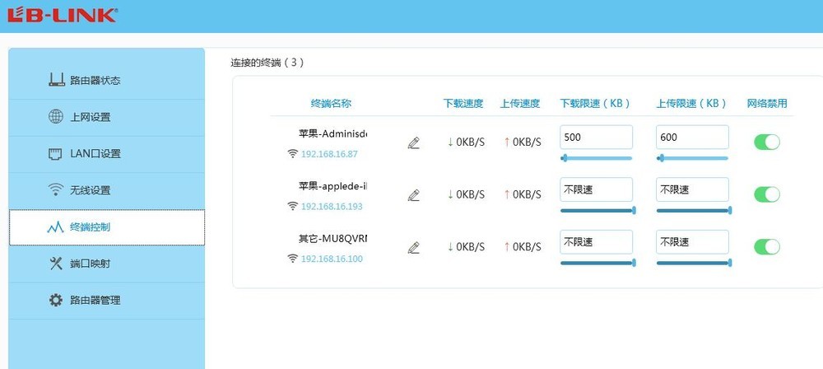This screenshot has height=369, width=823.
Task: Open IP address link 192.168.16.100
Action: pos(332,259)
